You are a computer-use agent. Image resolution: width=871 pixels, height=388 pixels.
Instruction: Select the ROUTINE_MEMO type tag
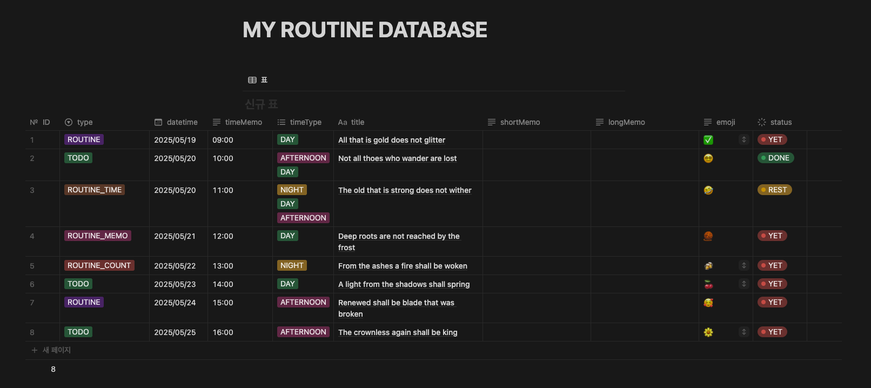tap(98, 236)
